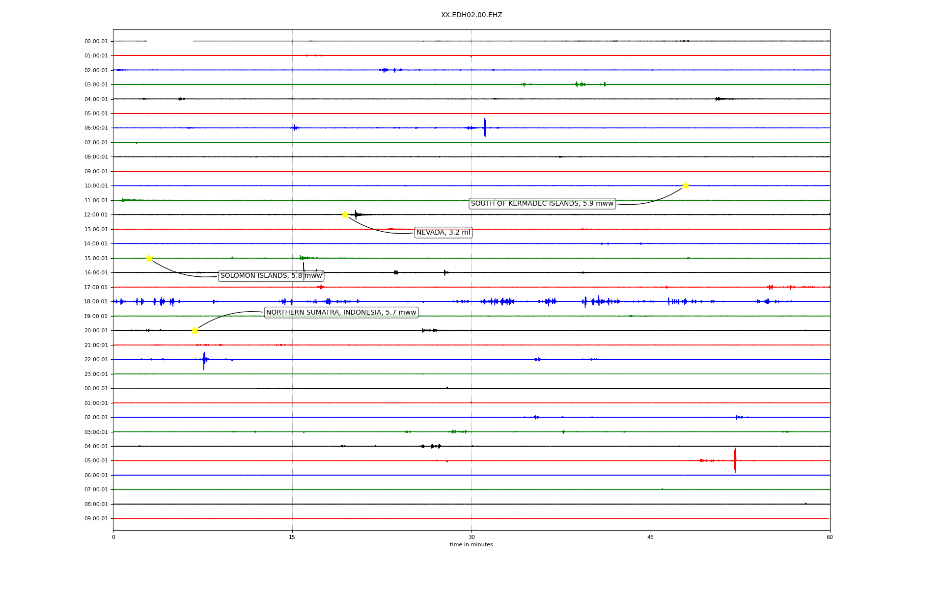Click the large red spike on the lower 05:00:01 trace
The image size is (943, 589).
pyautogui.click(x=735, y=460)
